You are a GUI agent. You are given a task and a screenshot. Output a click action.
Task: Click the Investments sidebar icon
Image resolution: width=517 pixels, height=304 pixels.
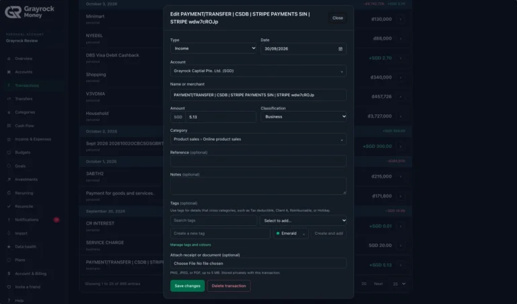coord(9,180)
